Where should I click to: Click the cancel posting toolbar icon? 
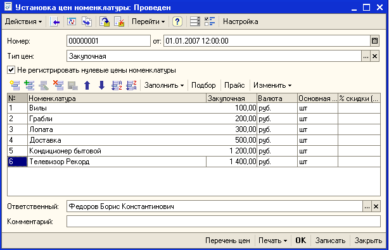[119, 21]
